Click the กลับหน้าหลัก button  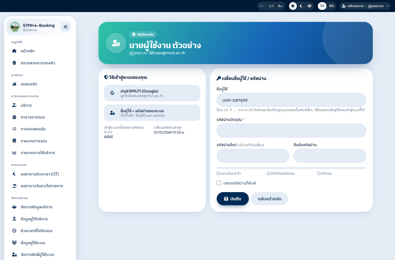[269, 199]
